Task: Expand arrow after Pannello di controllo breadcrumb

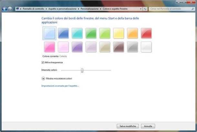Action: point(46,9)
